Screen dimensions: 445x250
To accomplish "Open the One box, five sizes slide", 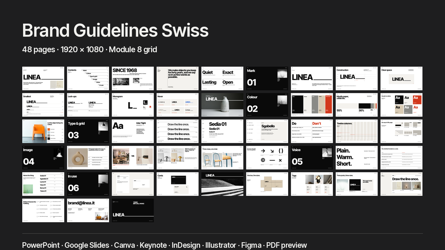I will 267,184.
